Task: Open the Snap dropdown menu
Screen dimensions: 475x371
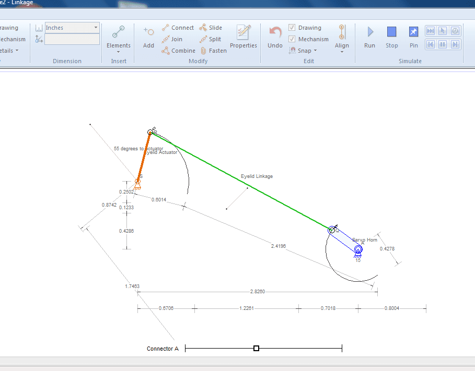Action: click(x=304, y=51)
